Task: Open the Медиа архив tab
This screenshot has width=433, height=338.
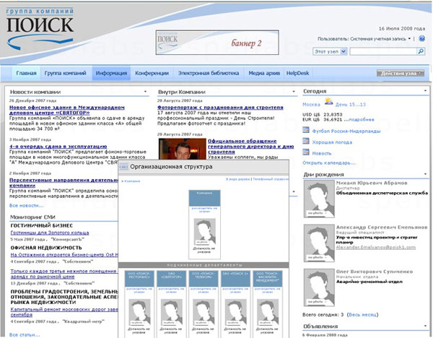Action: pyautogui.click(x=264, y=73)
